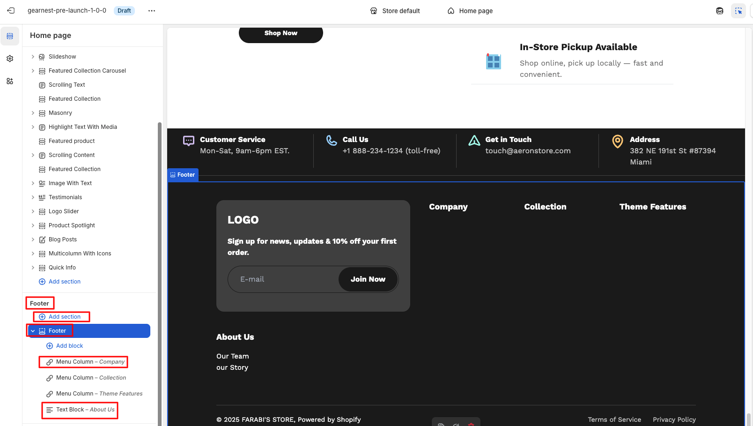Image resolution: width=753 pixels, height=426 pixels.
Task: Expand the Testimonials section
Action: [33, 197]
